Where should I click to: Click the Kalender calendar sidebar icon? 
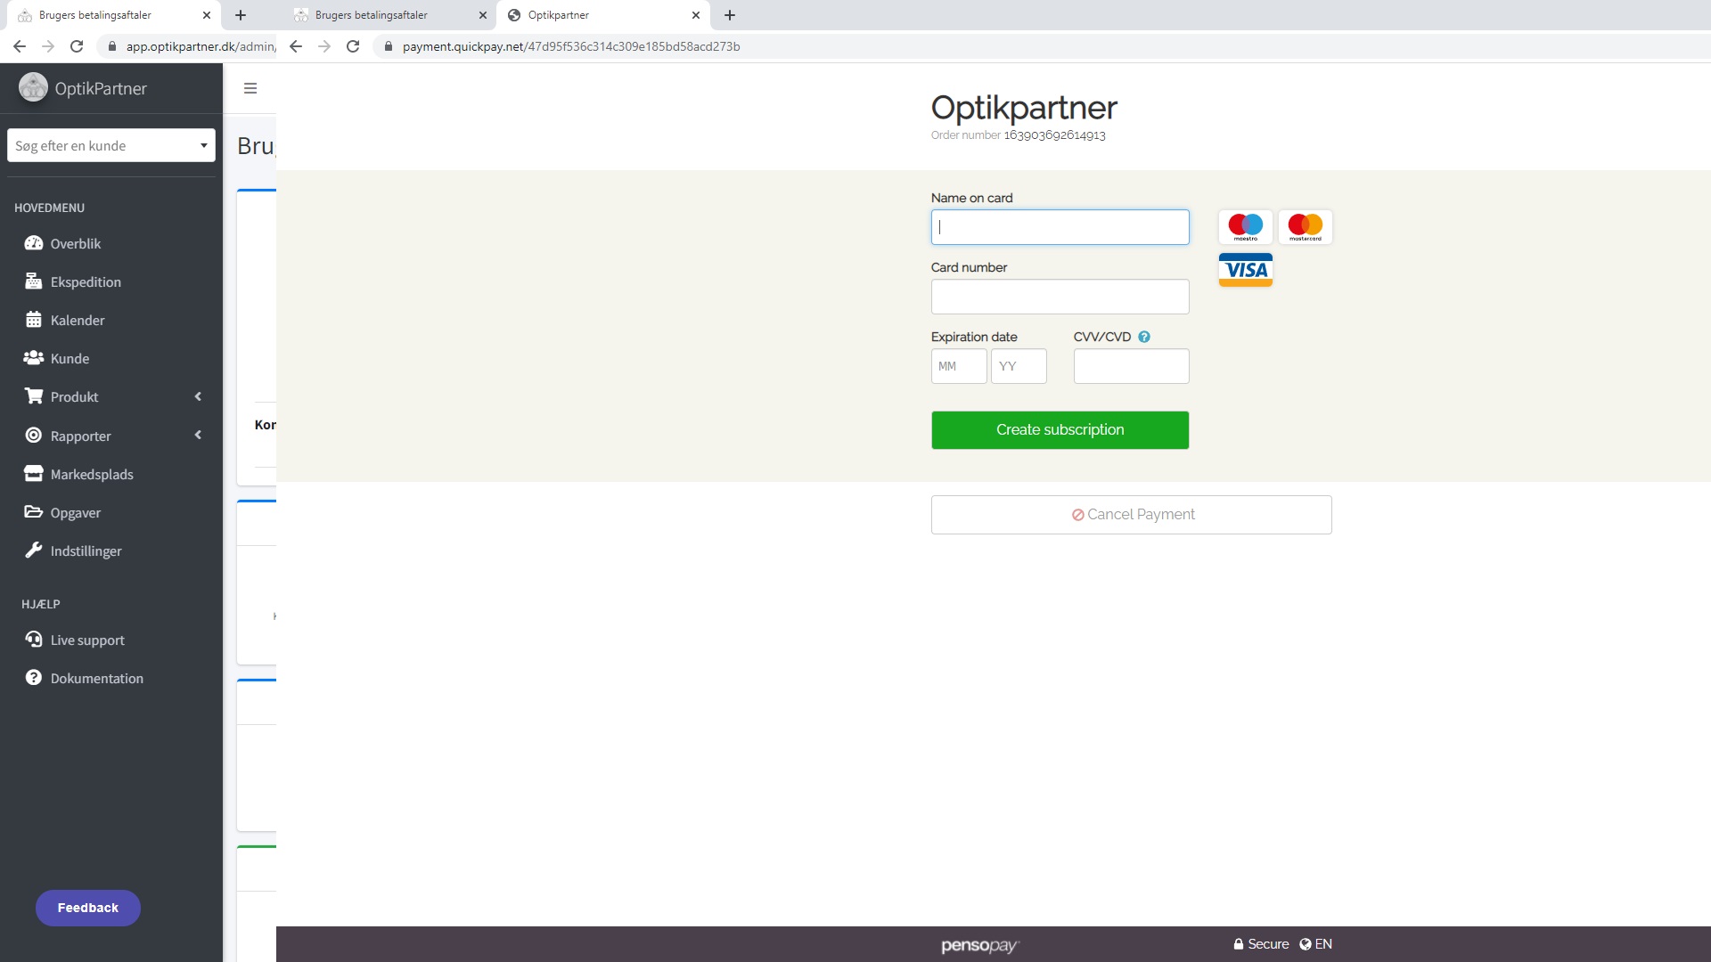34,320
